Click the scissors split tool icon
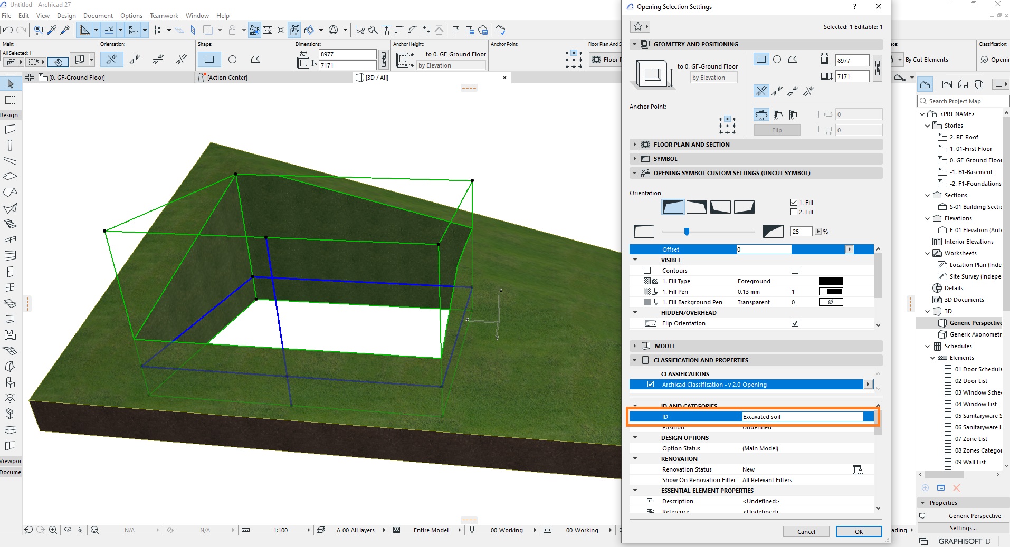This screenshot has width=1010, height=547. coord(360,30)
